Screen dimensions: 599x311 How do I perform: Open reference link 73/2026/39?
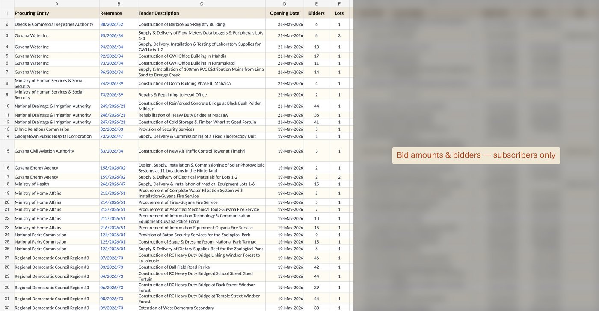point(111,95)
